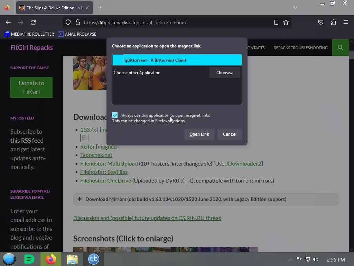Click the volume speaker tray icon
This screenshot has width=354, height=266.
point(315,259)
